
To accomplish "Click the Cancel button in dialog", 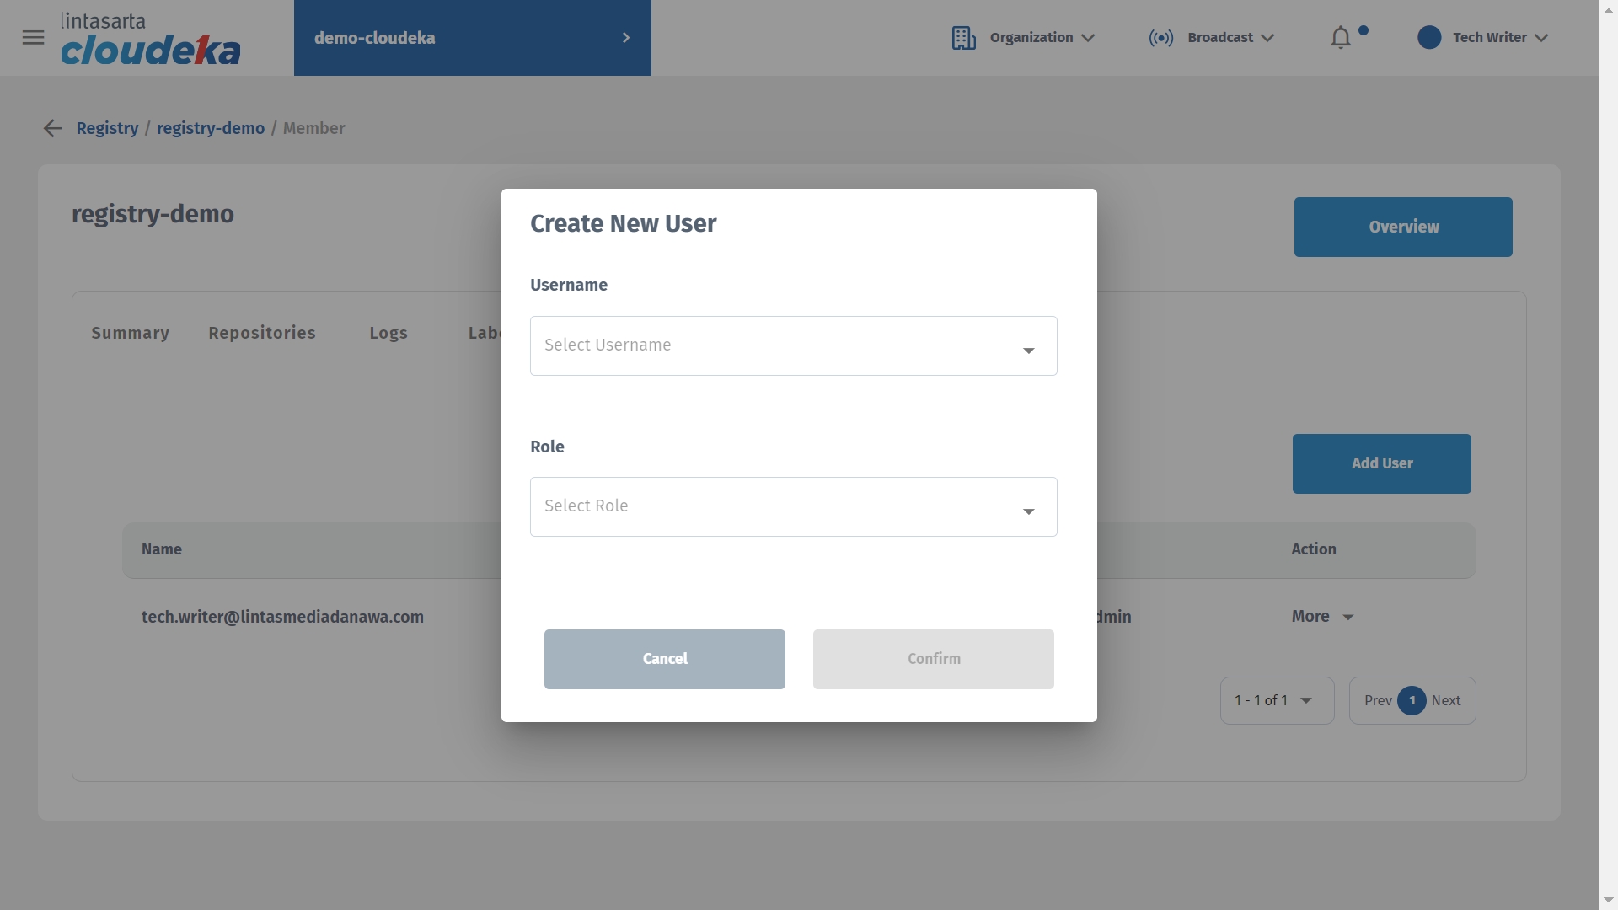I will (664, 659).
